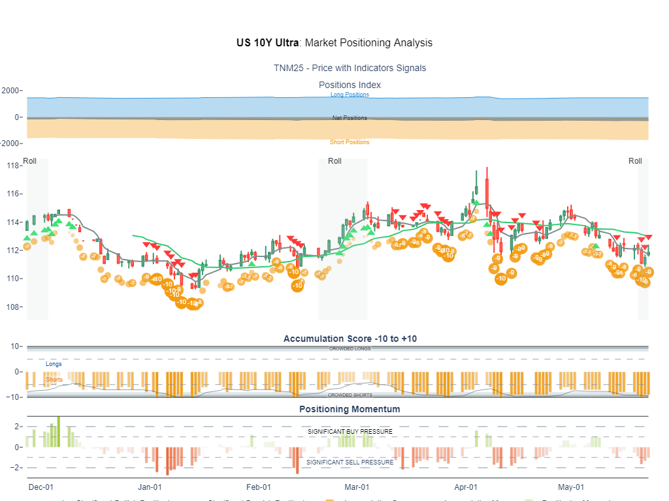669x501 pixels.
Task: Select the 0 tick on the Positions Index axis
Action: point(17,117)
